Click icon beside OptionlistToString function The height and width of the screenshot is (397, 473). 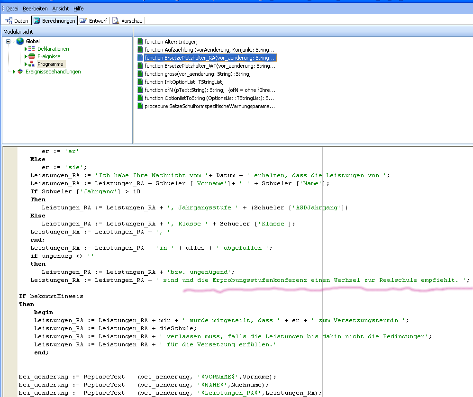pyautogui.click(x=140, y=98)
